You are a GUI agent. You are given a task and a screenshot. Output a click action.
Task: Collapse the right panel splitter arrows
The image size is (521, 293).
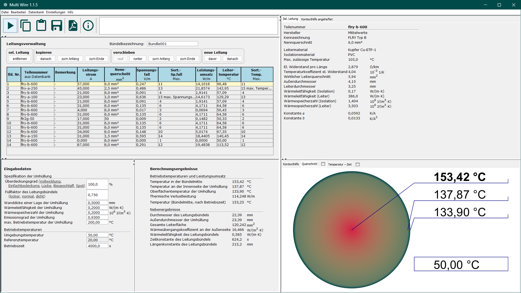tap(284, 159)
